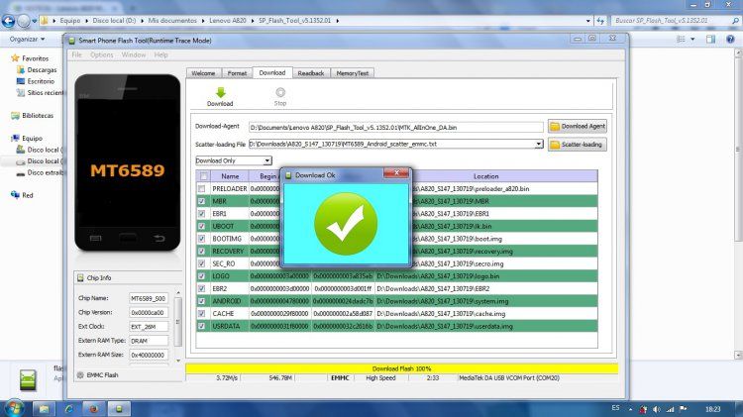This screenshot has height=417, width=743.
Task: Click the MT6589 phone image
Action: click(128, 162)
